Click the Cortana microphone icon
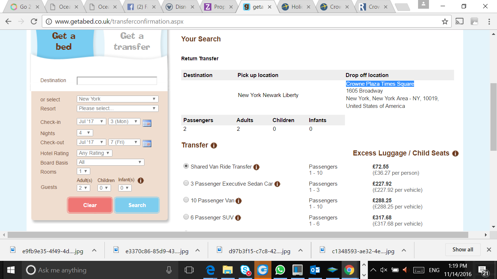The image size is (497, 279). [169, 270]
